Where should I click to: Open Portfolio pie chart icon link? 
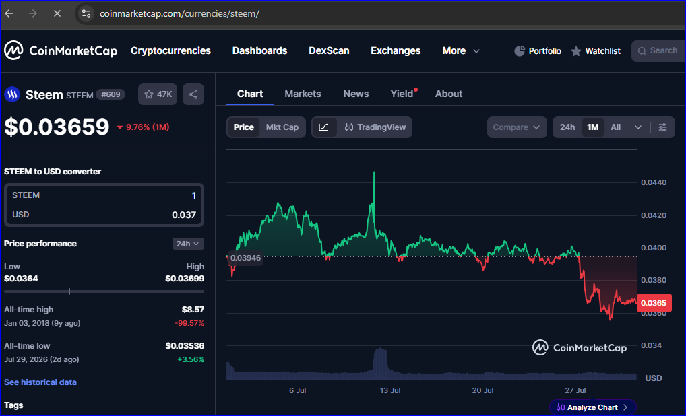coord(537,51)
